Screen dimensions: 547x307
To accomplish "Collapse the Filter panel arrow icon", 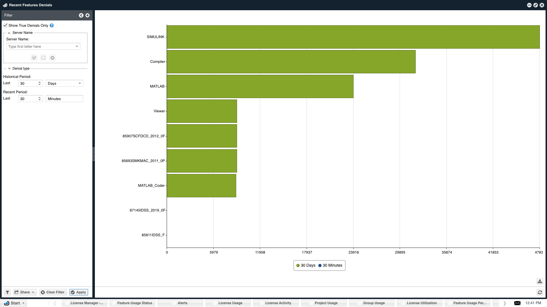I will point(81,15).
